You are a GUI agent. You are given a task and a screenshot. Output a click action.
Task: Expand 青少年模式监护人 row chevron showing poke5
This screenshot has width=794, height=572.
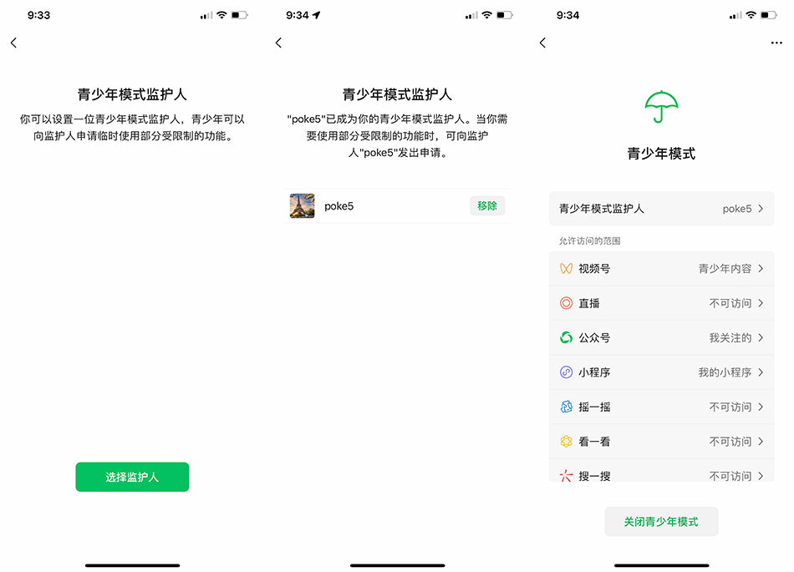761,209
